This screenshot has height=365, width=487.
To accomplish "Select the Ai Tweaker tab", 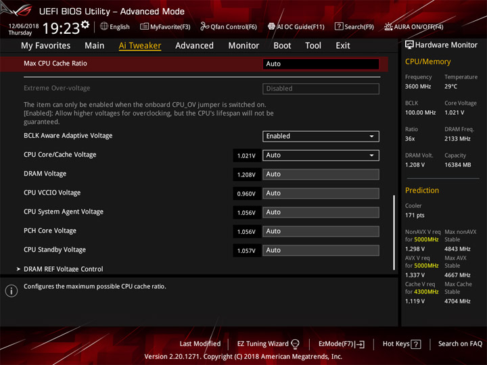I will pyautogui.click(x=140, y=46).
